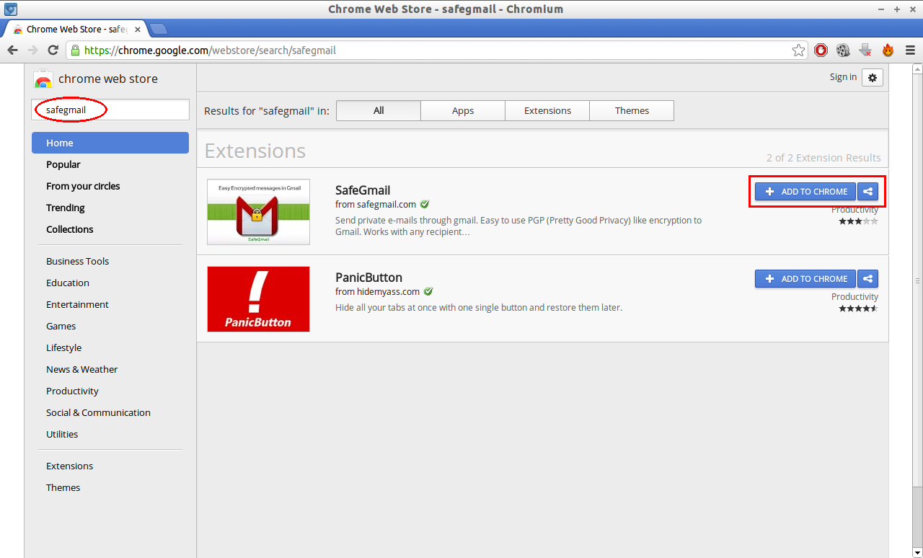This screenshot has height=558, width=923.
Task: Open Themes in the left sidebar
Action: (63, 487)
